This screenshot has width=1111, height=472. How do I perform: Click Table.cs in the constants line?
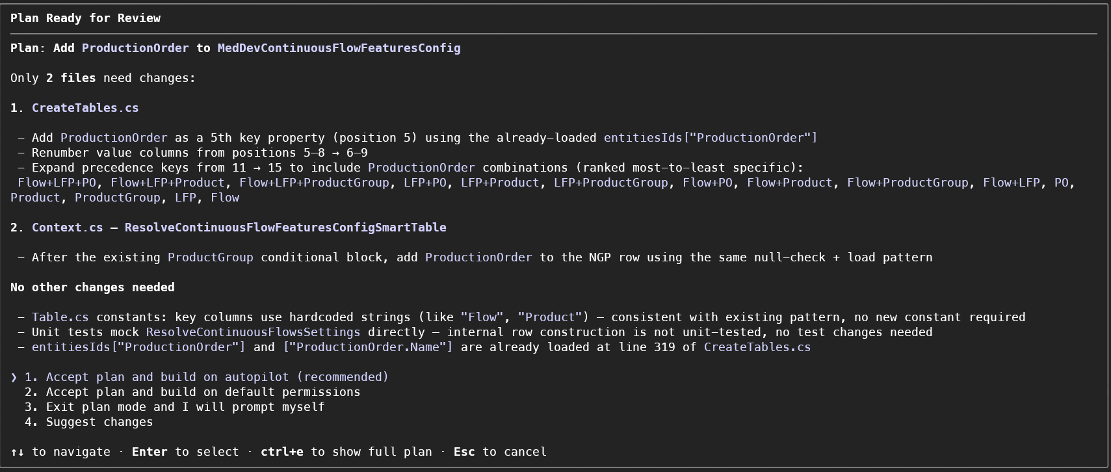tap(60, 317)
